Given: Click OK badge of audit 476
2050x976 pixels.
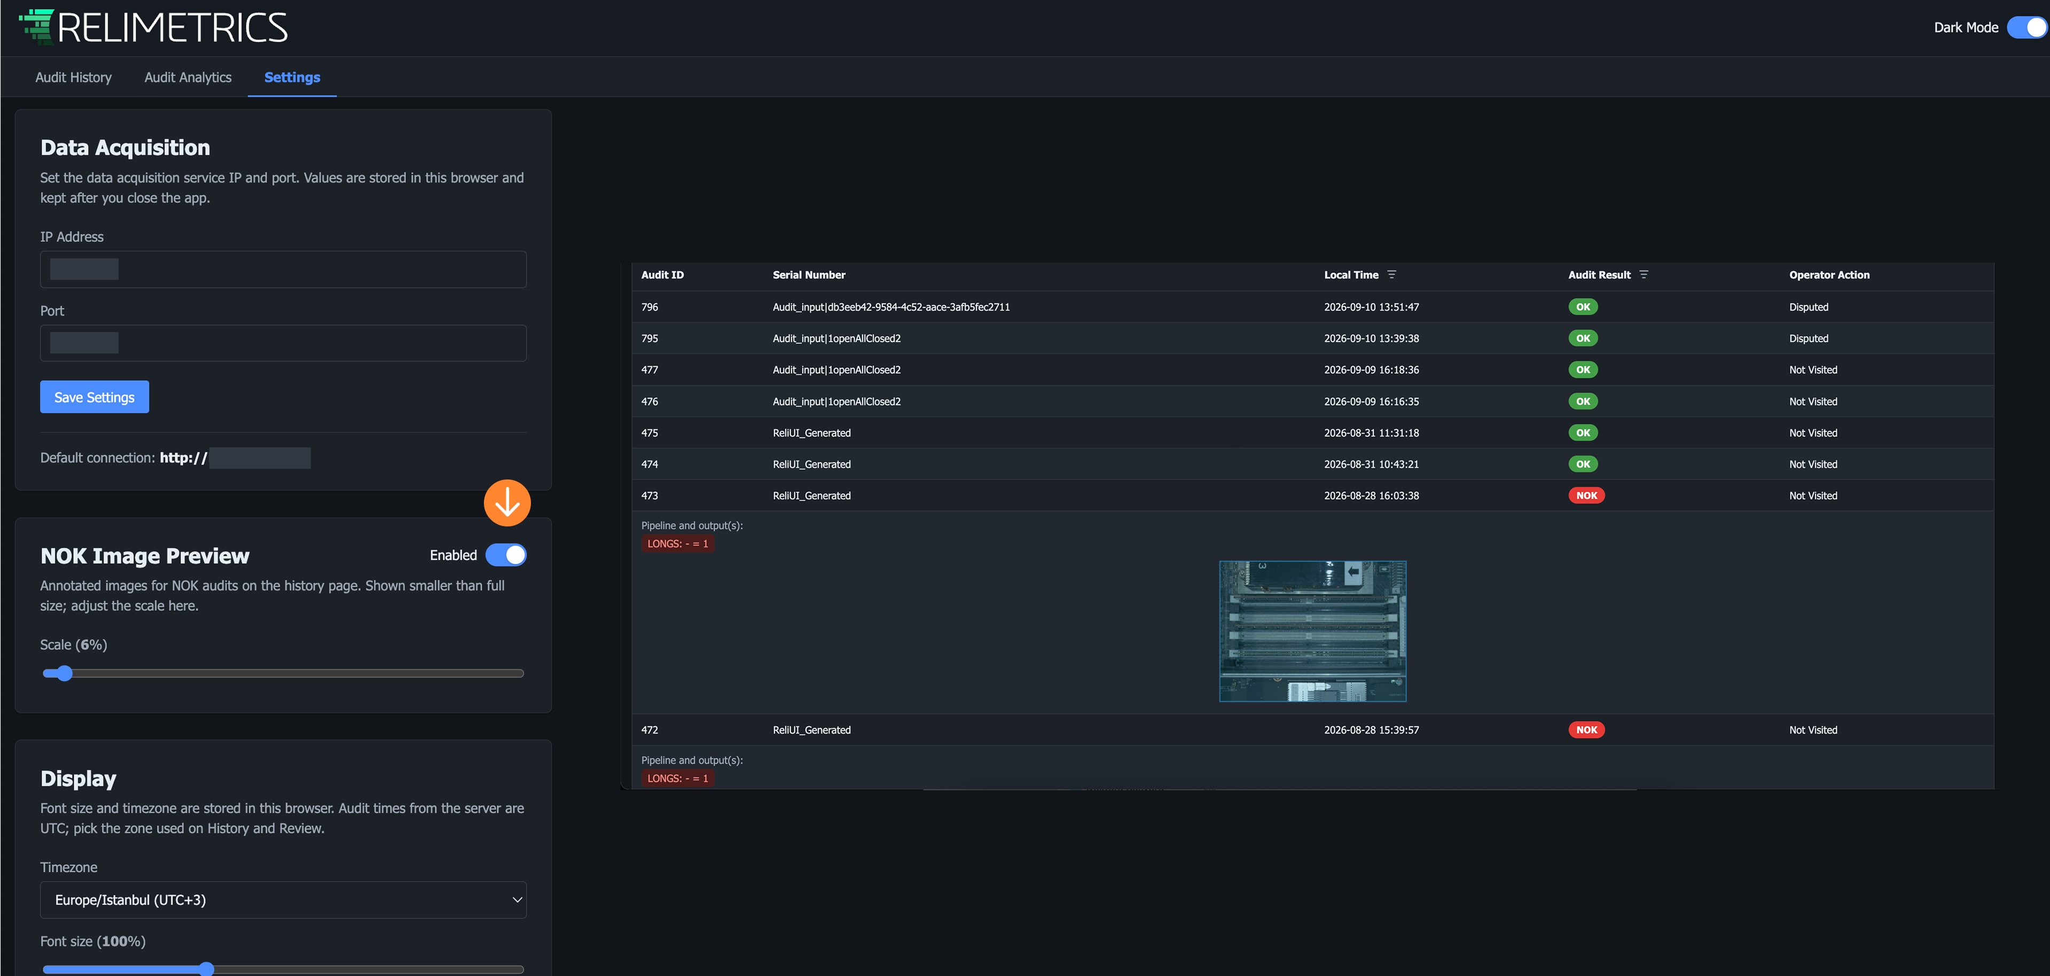Looking at the screenshot, I should (1583, 402).
